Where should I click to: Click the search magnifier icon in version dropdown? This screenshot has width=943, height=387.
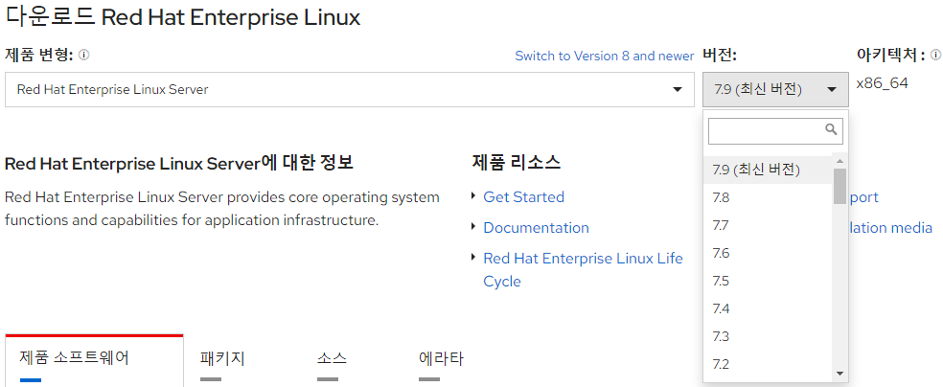click(832, 129)
